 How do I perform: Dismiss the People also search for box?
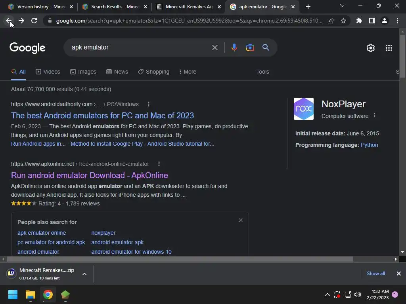pyautogui.click(x=241, y=220)
